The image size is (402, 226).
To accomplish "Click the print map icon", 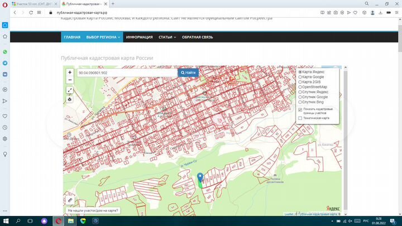I will point(70,99).
